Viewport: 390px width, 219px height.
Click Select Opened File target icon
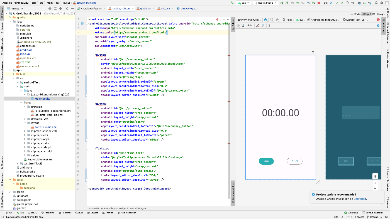(50, 9)
